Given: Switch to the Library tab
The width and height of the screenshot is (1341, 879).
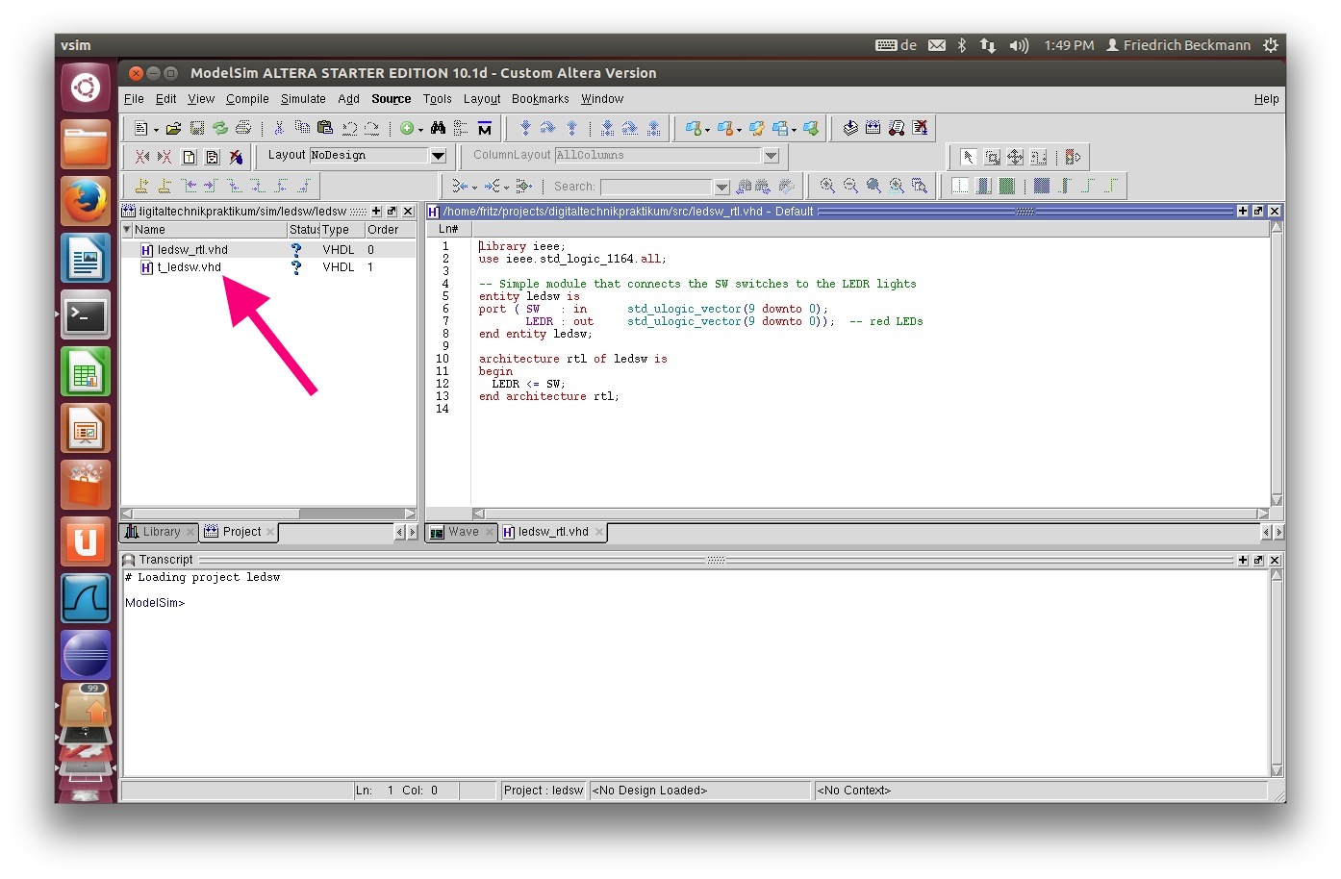Looking at the screenshot, I should [x=160, y=532].
